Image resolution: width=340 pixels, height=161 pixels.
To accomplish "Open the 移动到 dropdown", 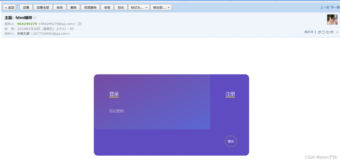I will point(161,7).
